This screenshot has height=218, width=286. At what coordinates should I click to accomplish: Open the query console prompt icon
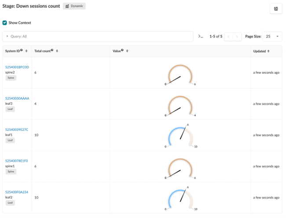[201, 36]
